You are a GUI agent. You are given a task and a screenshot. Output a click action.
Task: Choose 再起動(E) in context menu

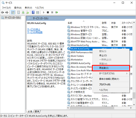pos(111,68)
